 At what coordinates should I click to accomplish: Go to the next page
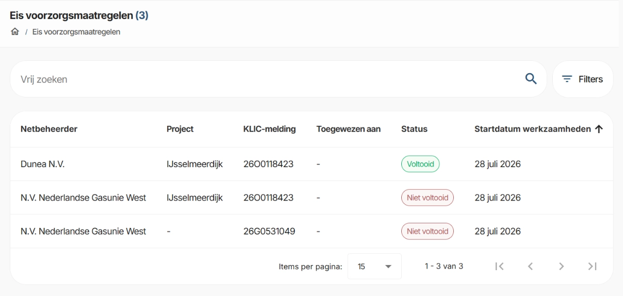(561, 266)
